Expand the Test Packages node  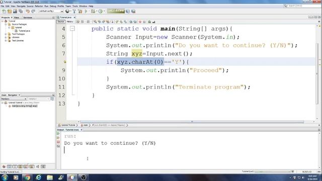click(6, 34)
